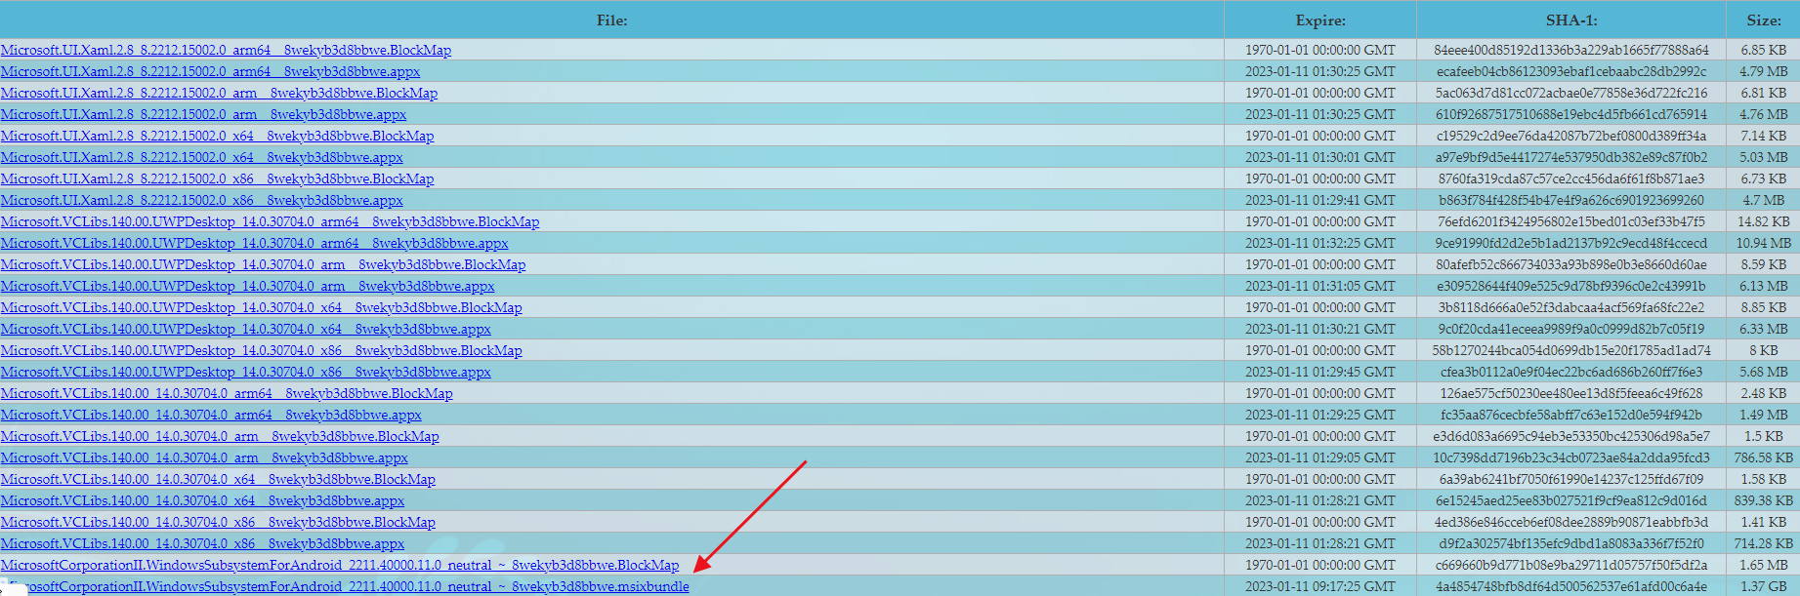The width and height of the screenshot is (1800, 596).
Task: Open Microsoft.UI.Xaml.2.8 arm64 BlockMap link
Action: coord(226,50)
